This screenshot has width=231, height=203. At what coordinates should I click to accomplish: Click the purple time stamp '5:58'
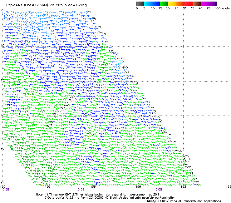coord(6,190)
